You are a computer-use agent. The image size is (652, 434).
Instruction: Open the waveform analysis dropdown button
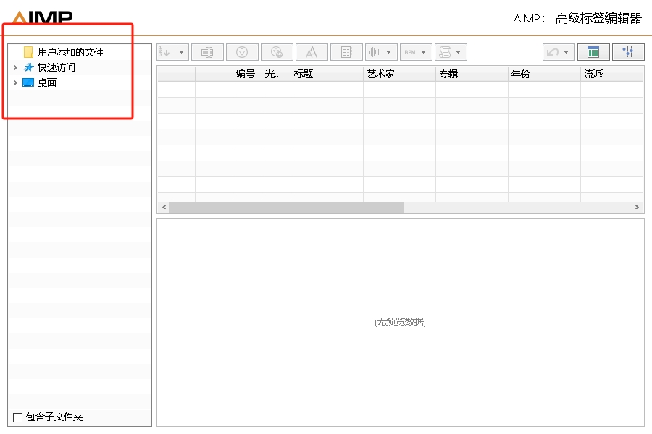click(381, 52)
